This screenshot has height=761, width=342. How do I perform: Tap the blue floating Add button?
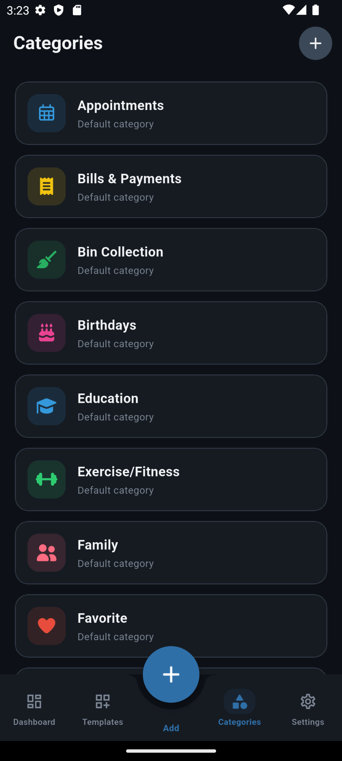(x=171, y=674)
